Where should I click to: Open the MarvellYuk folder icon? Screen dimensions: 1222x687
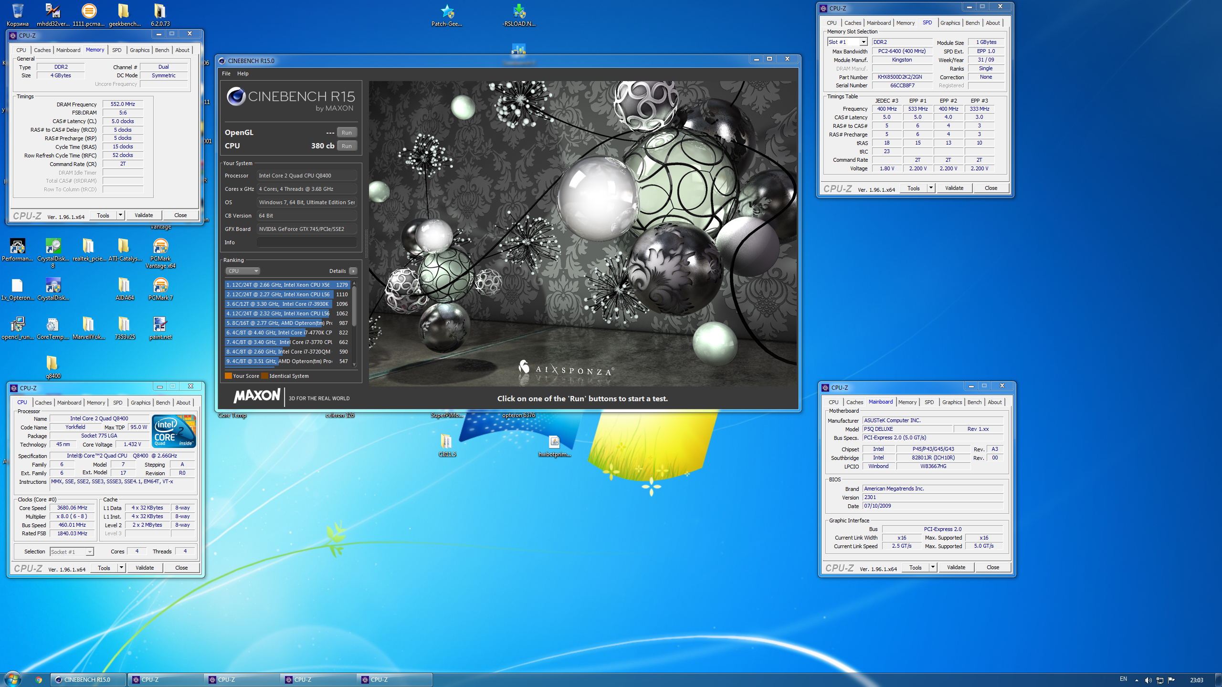click(89, 328)
